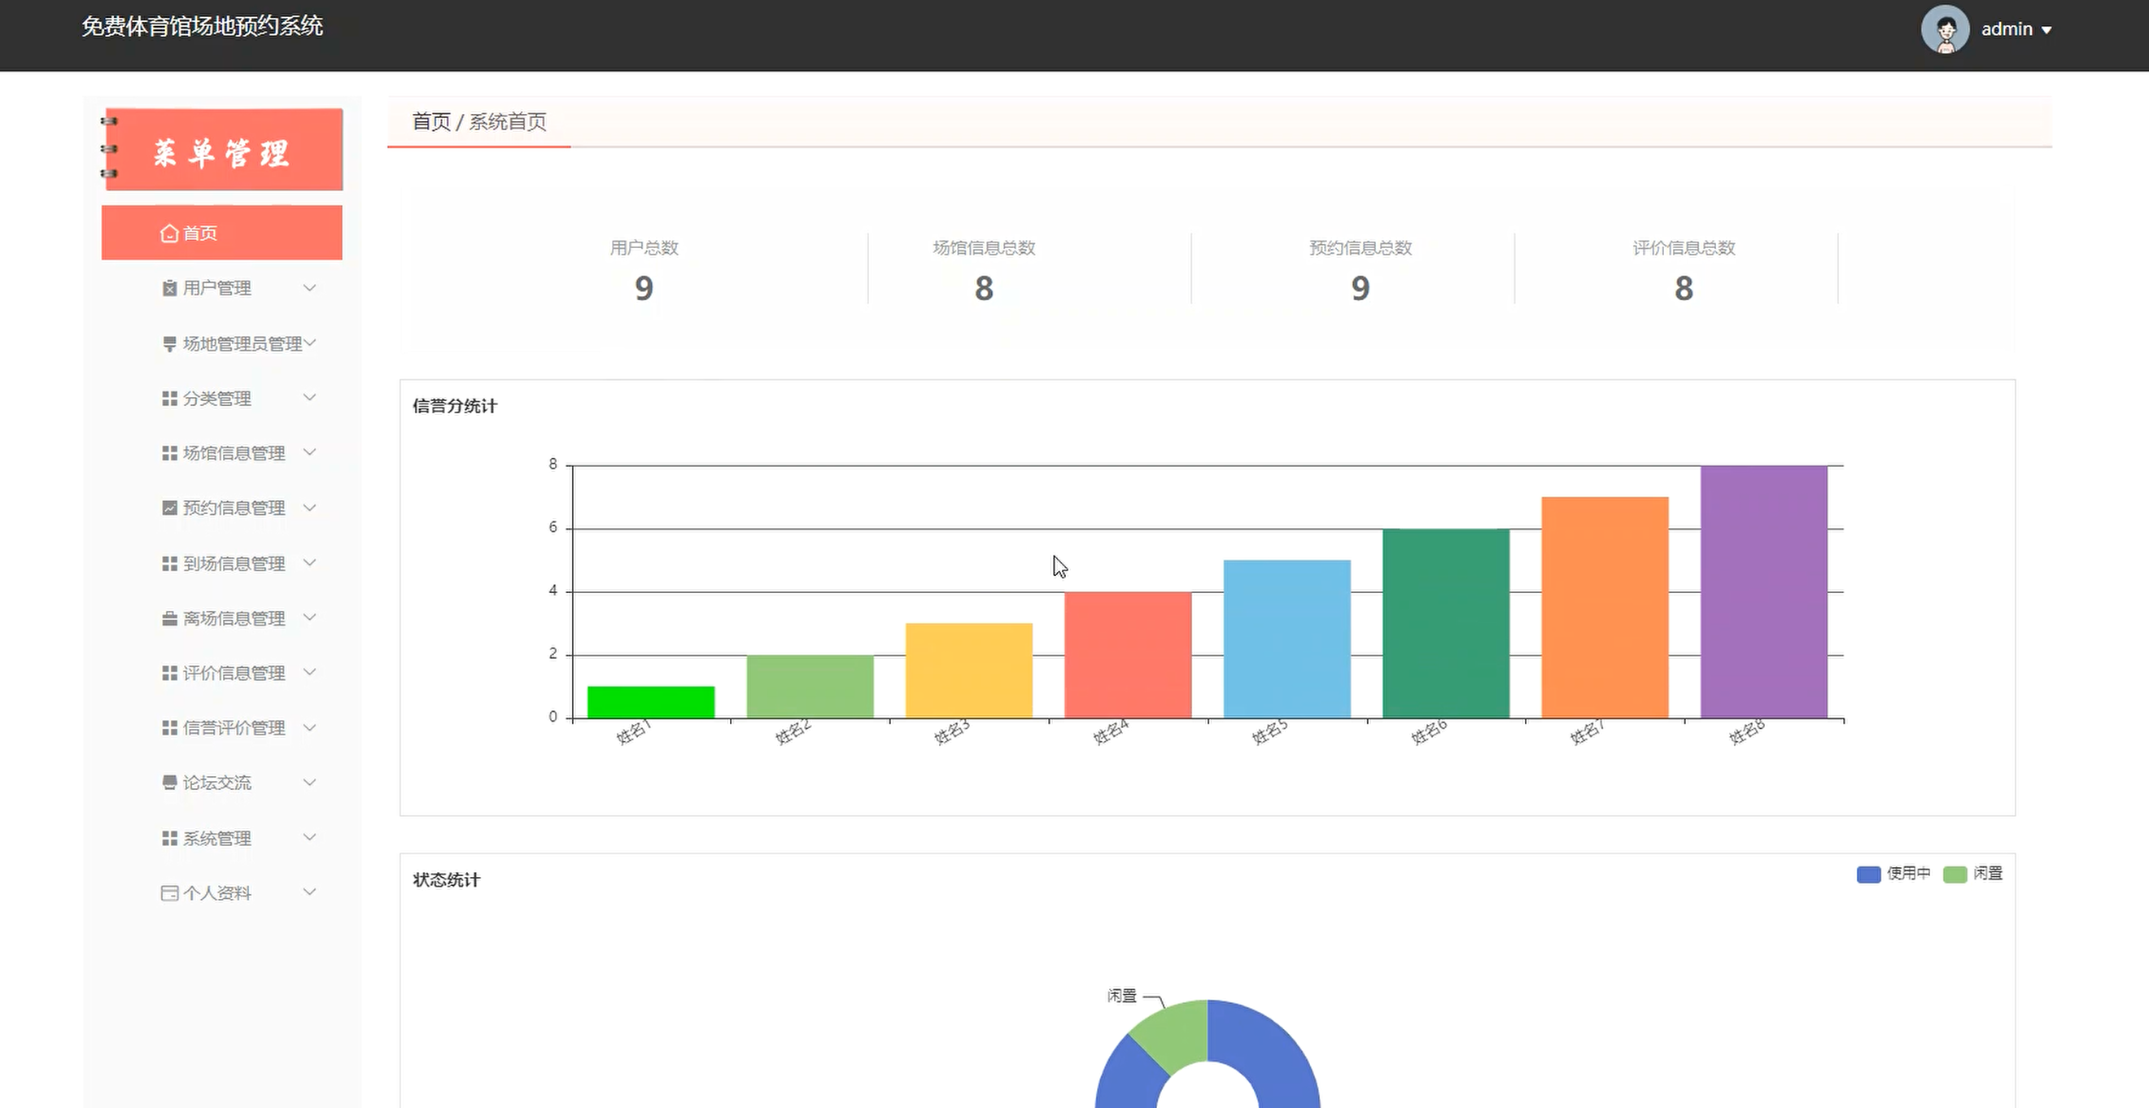Click the 分类管理 grid icon
This screenshot has height=1108, width=2149.
[x=169, y=399]
